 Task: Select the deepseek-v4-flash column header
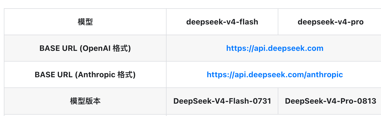222,22
